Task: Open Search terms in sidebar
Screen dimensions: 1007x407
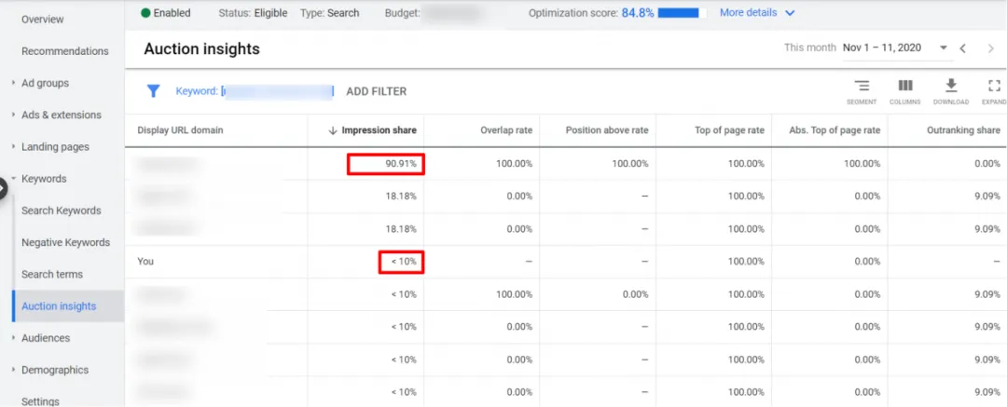Action: [52, 274]
